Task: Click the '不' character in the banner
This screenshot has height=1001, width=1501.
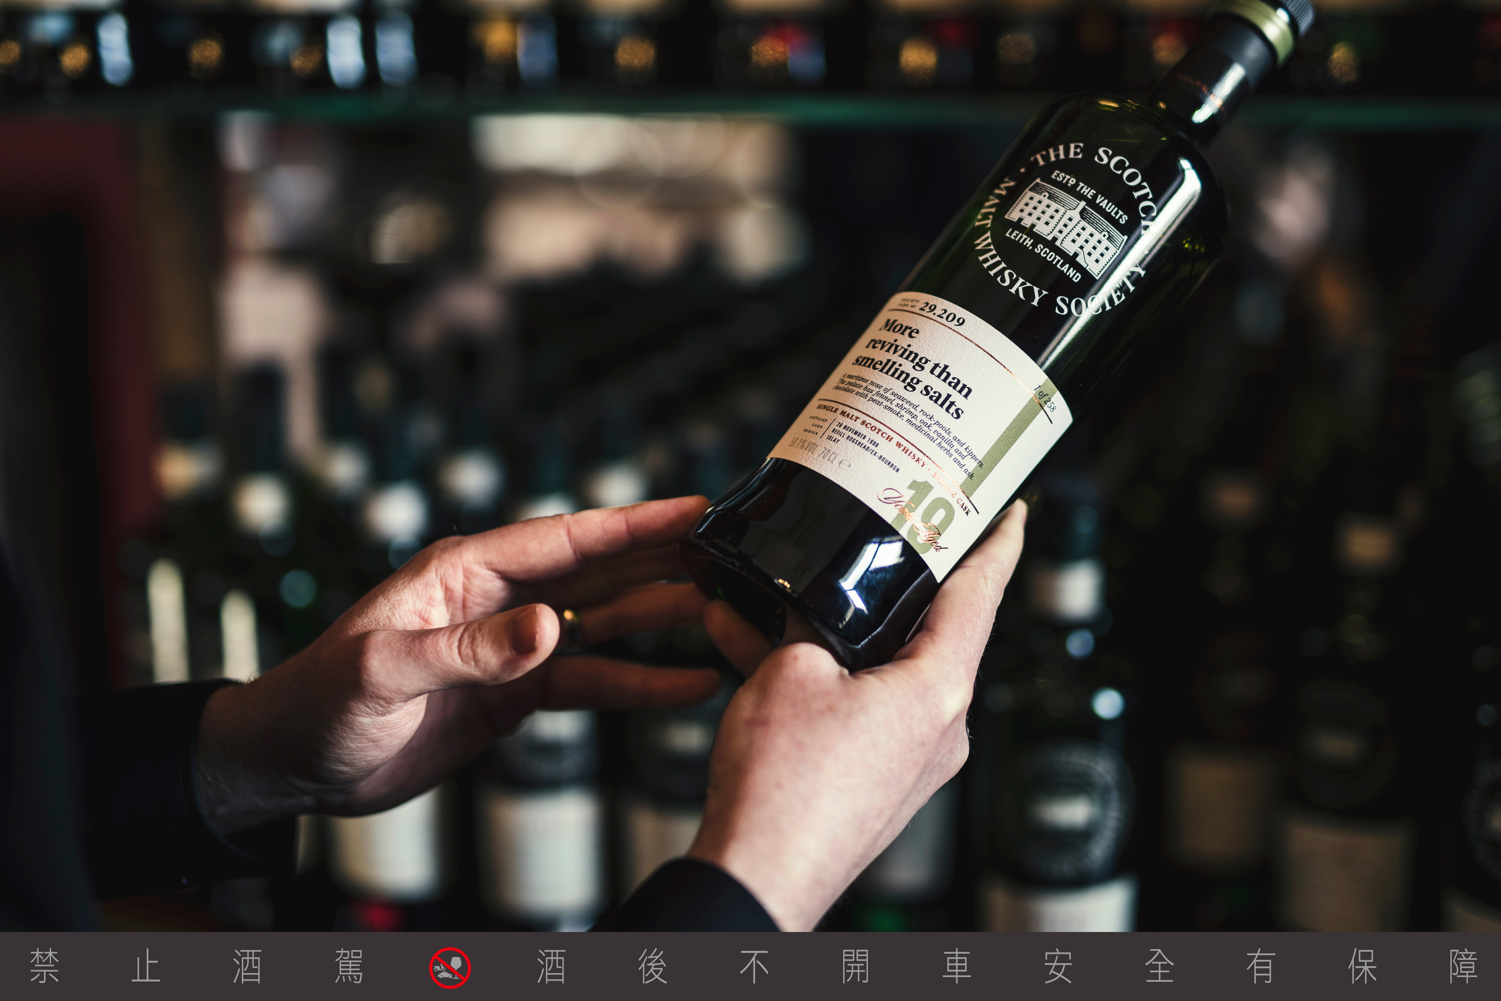Action: click(x=754, y=967)
